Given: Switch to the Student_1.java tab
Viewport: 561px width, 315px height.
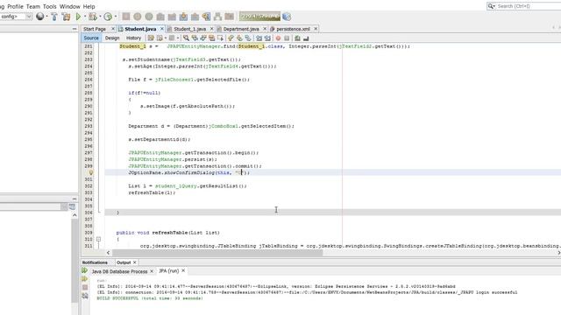Looking at the screenshot, I should 189,29.
